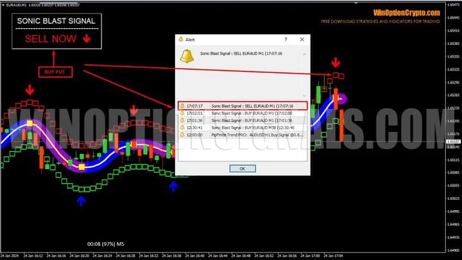Select the 12:00:00 PipFinite Trend PRO alert
The width and height of the screenshot is (462, 260).
[x=243, y=135]
